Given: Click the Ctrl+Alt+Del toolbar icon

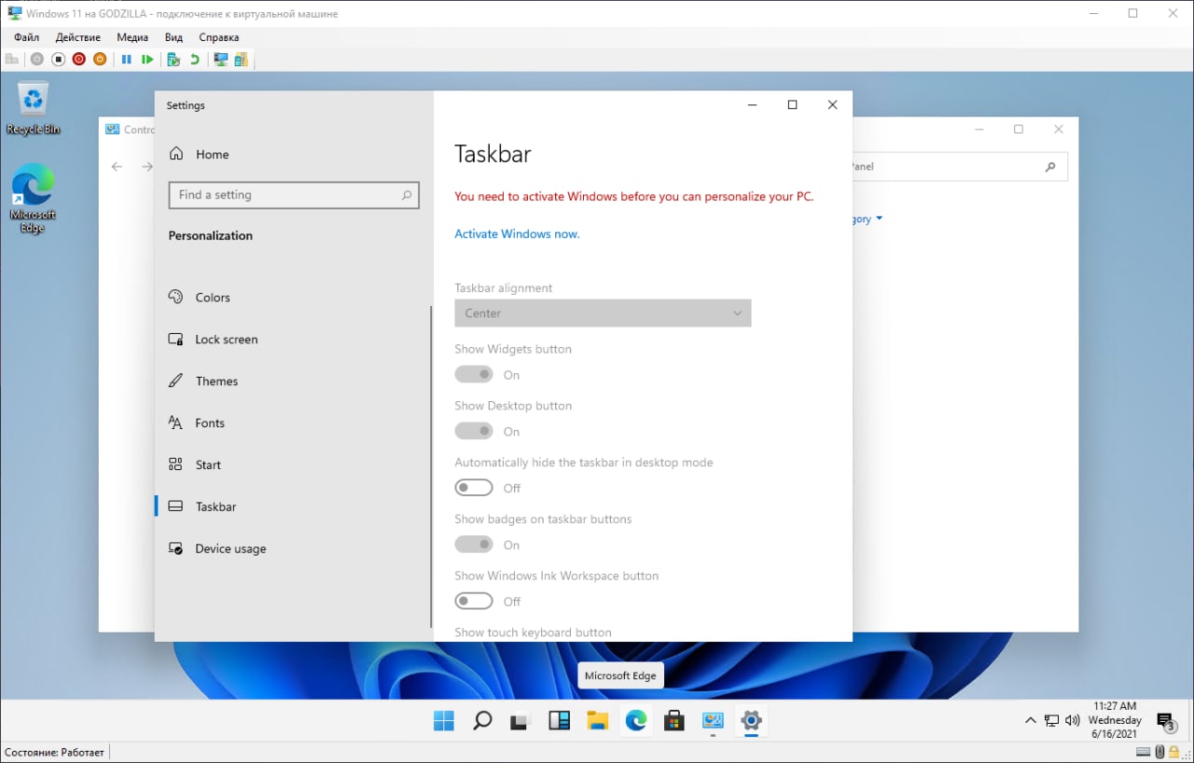Looking at the screenshot, I should pyautogui.click(x=12, y=60).
